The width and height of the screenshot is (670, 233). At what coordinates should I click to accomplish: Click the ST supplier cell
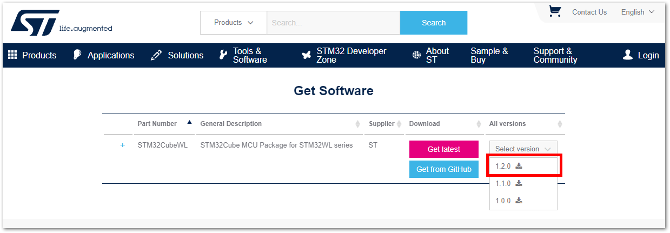click(373, 145)
